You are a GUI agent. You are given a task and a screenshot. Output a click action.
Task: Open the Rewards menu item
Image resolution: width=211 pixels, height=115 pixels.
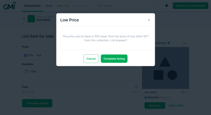pyautogui.click(x=63, y=6)
